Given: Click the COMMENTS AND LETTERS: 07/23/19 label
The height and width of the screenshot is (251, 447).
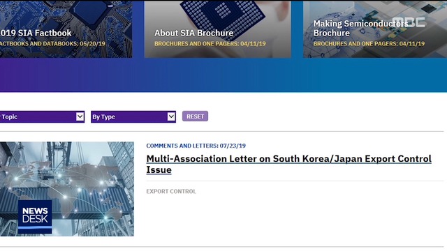Looking at the screenshot, I should pyautogui.click(x=196, y=146).
